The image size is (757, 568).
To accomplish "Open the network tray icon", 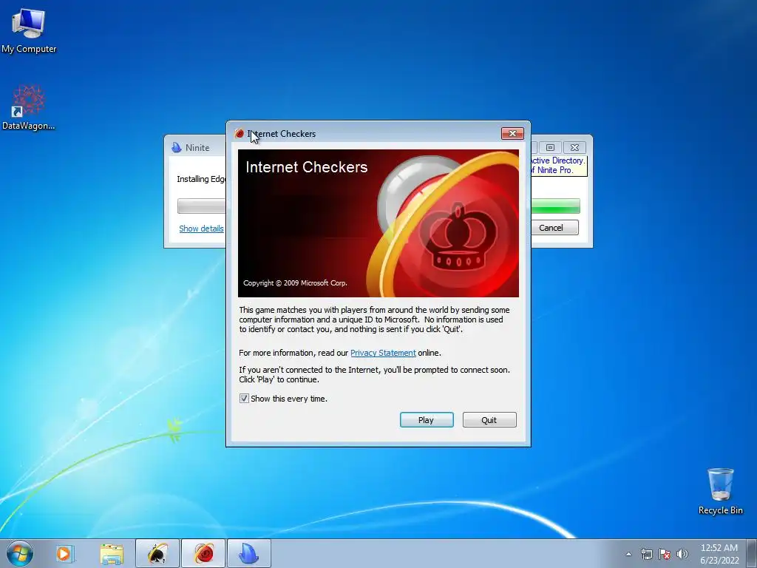I will point(646,554).
